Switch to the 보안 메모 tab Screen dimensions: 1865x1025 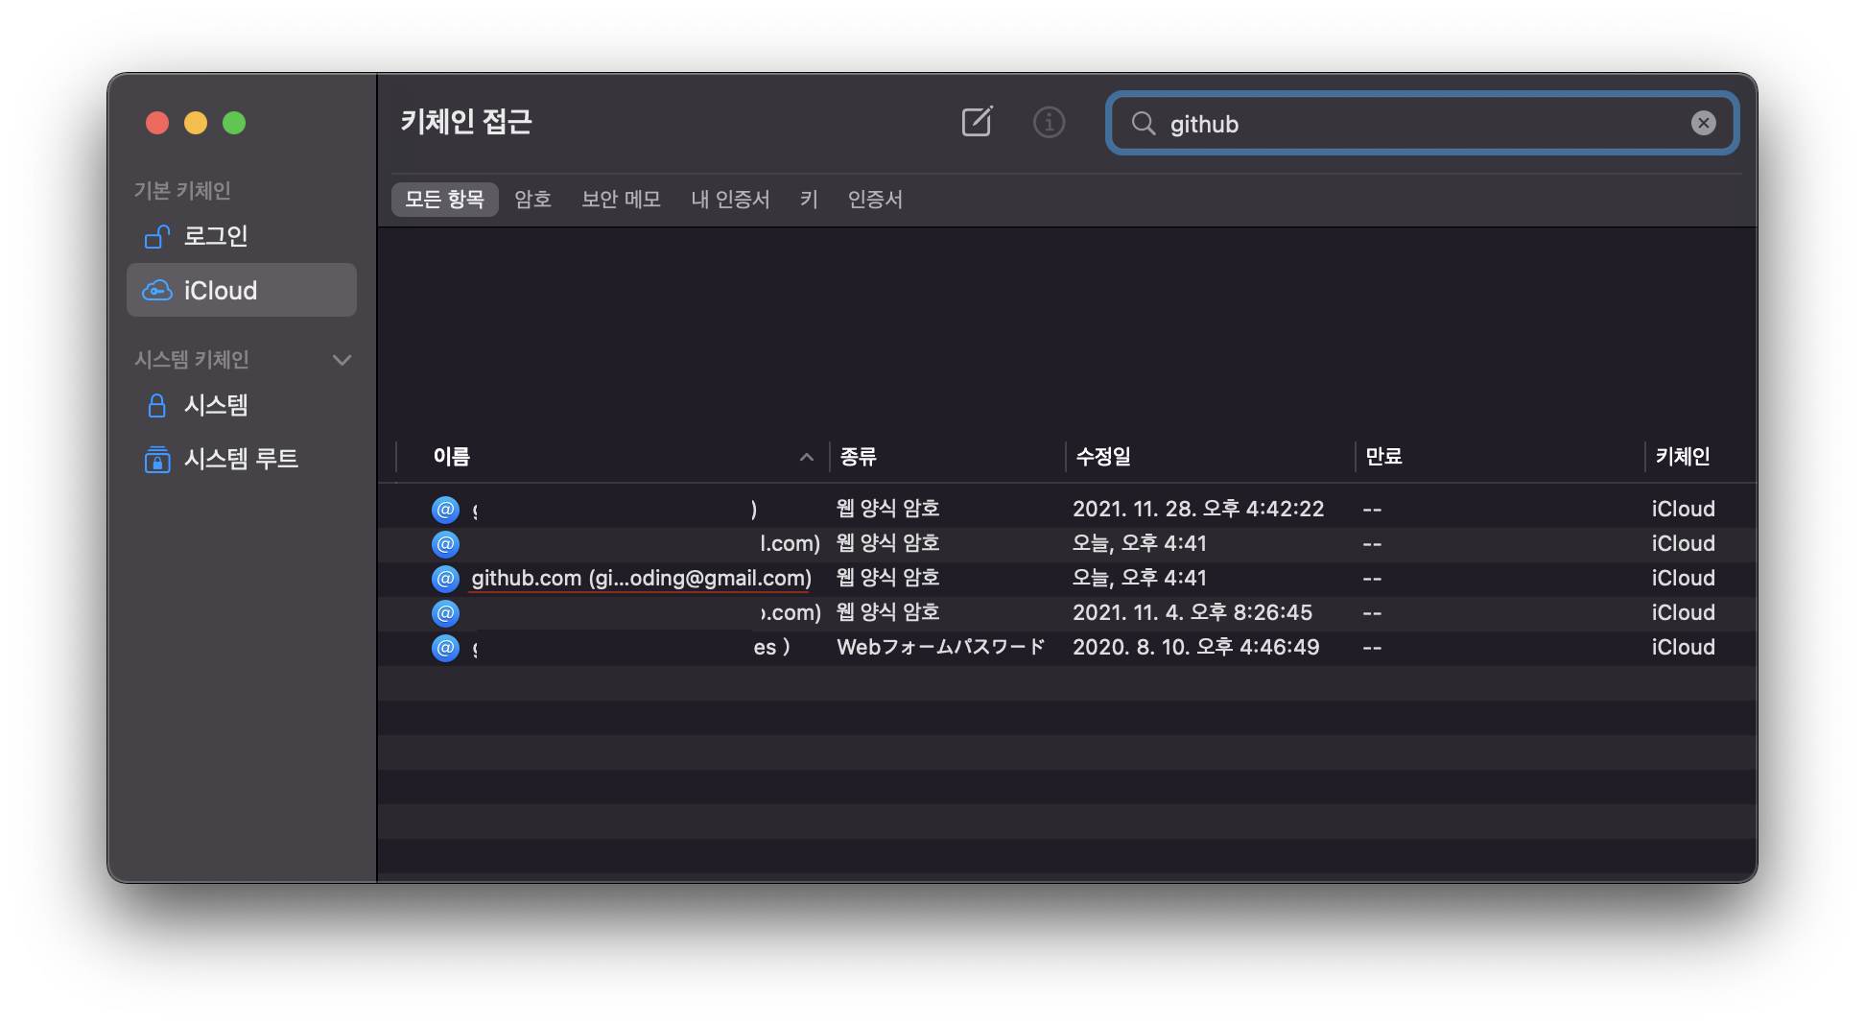pos(621,199)
